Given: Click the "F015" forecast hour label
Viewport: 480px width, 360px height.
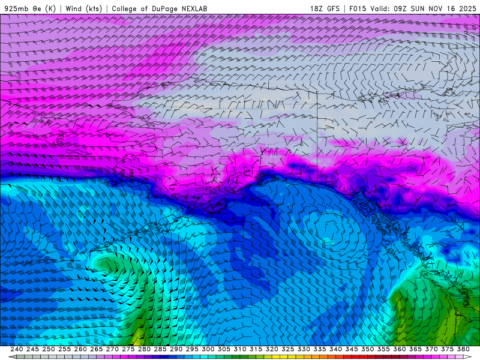Looking at the screenshot, I should (358, 8).
